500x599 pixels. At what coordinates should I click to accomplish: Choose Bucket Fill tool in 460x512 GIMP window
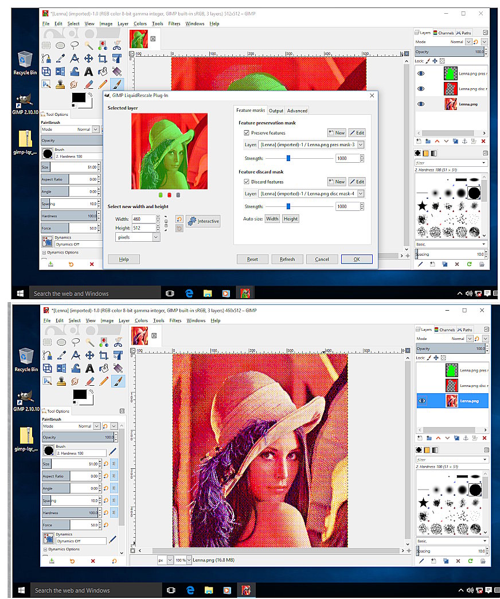(104, 368)
